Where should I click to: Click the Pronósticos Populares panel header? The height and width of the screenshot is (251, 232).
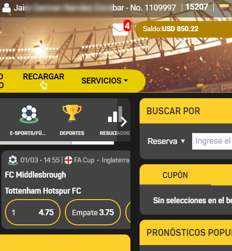tap(186, 233)
